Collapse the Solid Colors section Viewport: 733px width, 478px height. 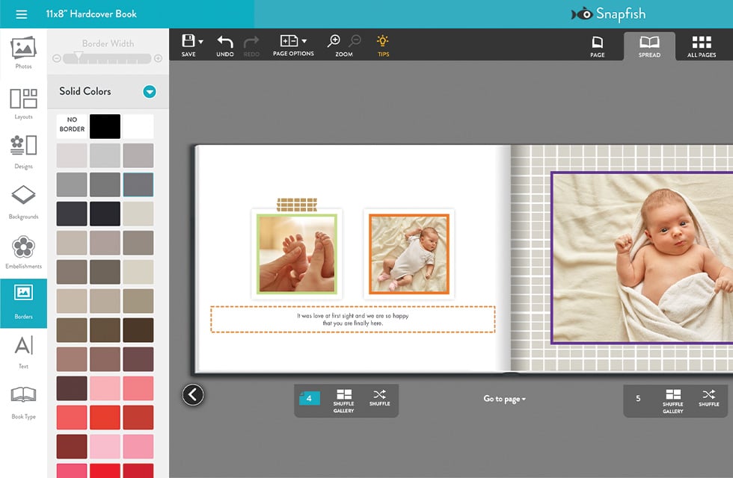click(x=148, y=91)
